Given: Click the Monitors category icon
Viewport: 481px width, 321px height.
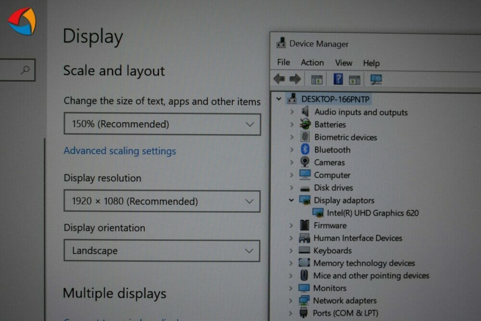Looking at the screenshot, I should [x=304, y=287].
